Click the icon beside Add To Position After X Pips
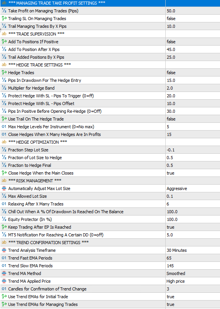This screenshot has width=220, height=309. [4, 49]
